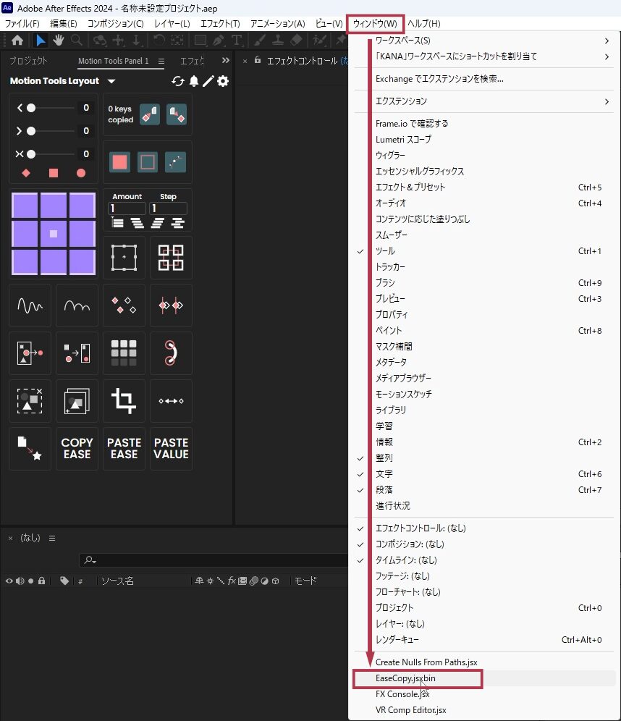Open the エフェクト(T) menu
The width and height of the screenshot is (621, 721).
tap(220, 23)
